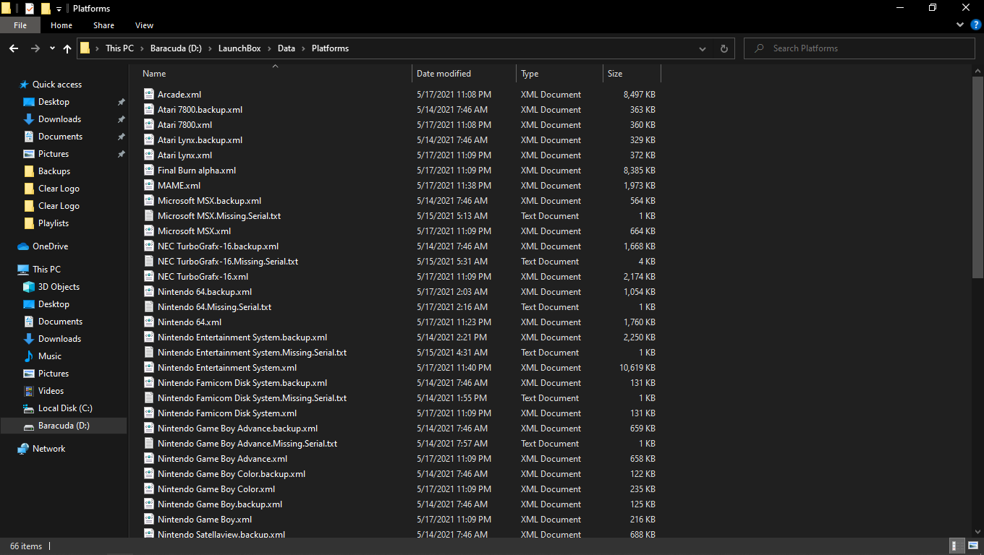This screenshot has height=555, width=984.
Task: Click the Back navigation arrow
Action: (14, 48)
